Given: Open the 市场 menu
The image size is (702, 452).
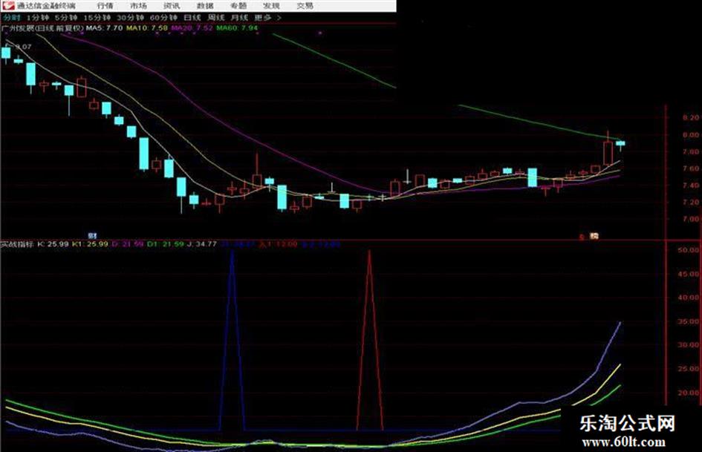Looking at the screenshot, I should pyautogui.click(x=138, y=6).
